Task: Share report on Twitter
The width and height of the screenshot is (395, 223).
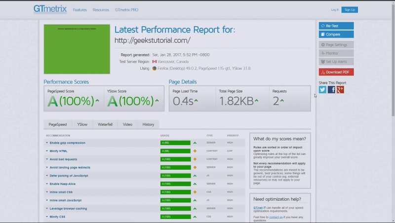Action: pos(322,90)
